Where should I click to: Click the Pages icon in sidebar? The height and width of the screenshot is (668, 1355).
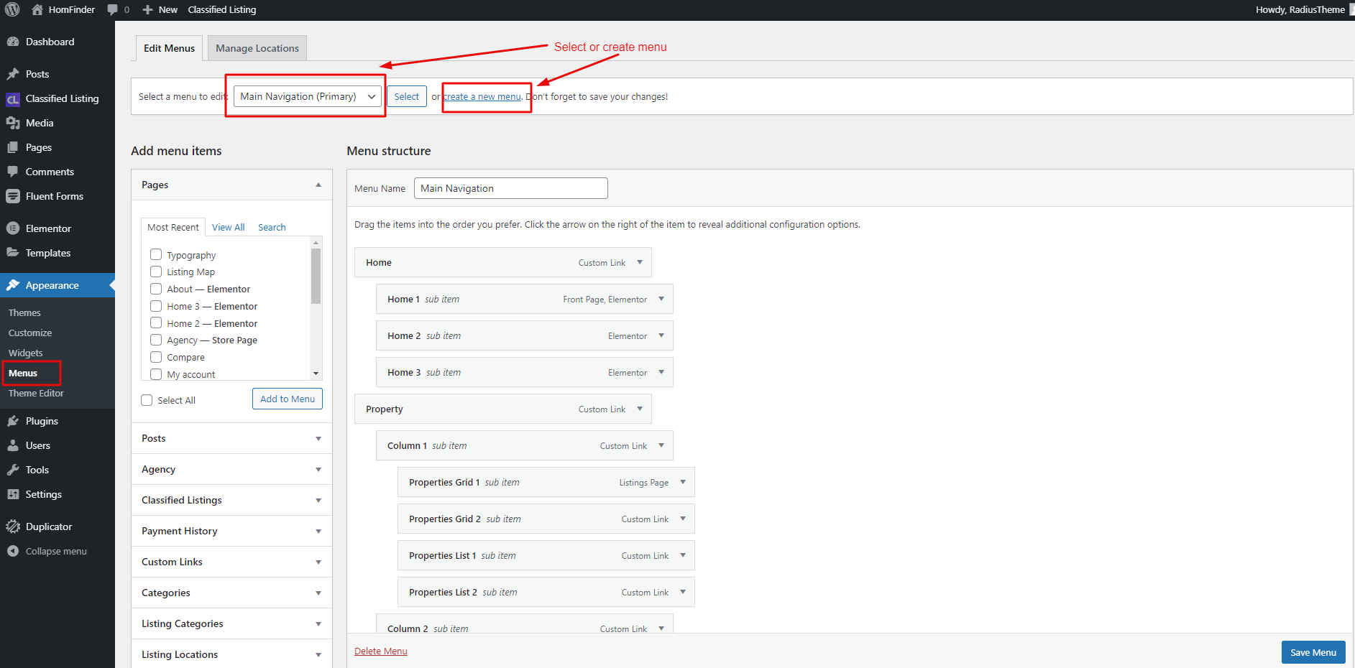point(13,147)
